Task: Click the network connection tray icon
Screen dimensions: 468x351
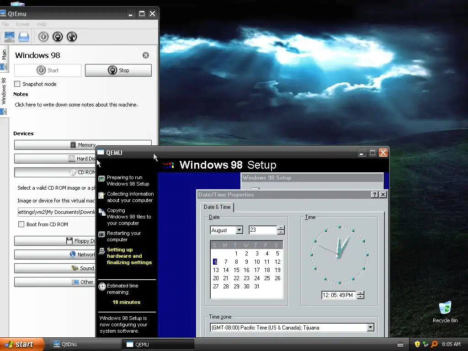Action: (x=425, y=344)
